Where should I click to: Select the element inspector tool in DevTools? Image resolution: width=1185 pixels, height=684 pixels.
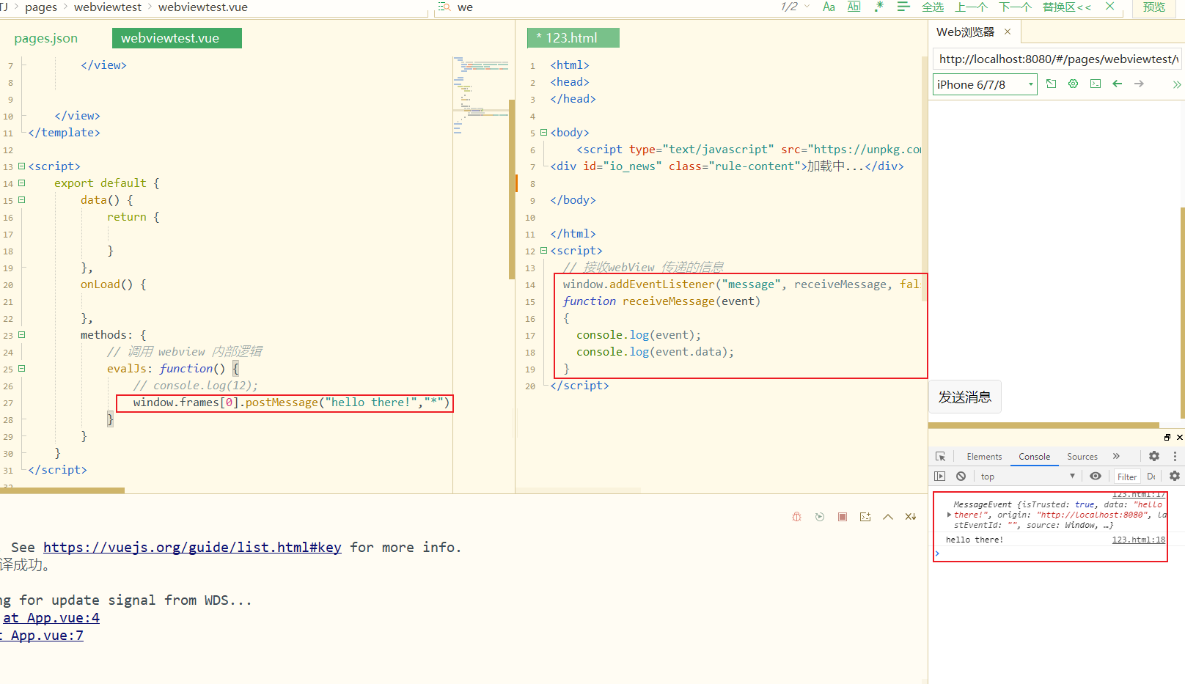click(940, 456)
